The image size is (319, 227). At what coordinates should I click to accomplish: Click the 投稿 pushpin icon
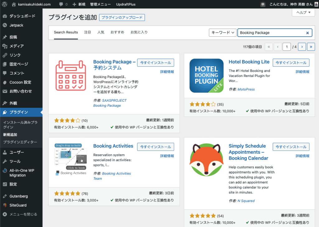(x=5, y=37)
